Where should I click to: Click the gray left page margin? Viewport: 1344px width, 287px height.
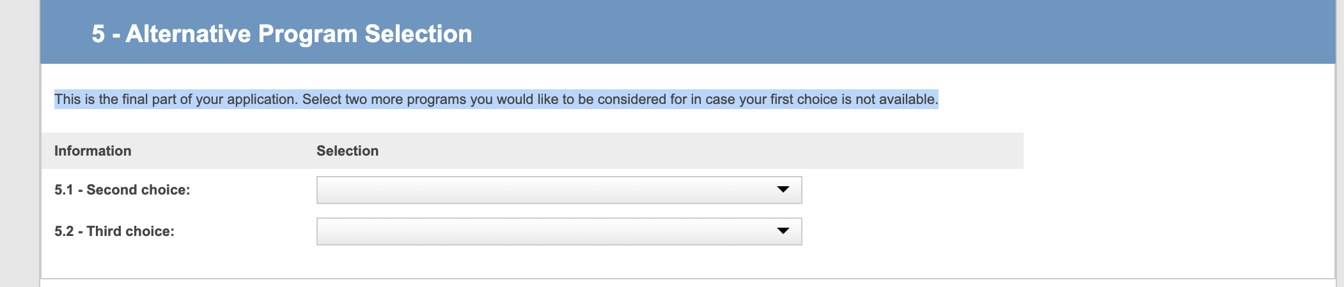tap(19, 159)
